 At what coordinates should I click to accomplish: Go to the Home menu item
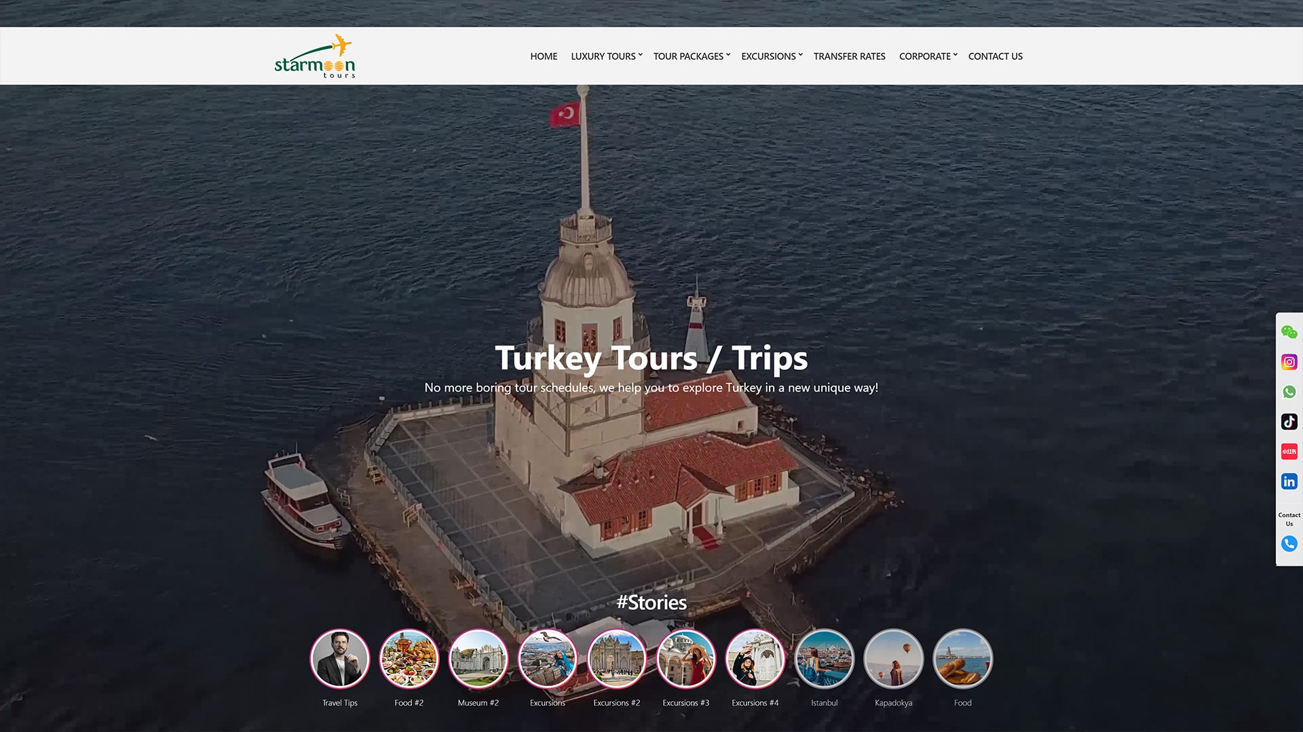(x=544, y=56)
